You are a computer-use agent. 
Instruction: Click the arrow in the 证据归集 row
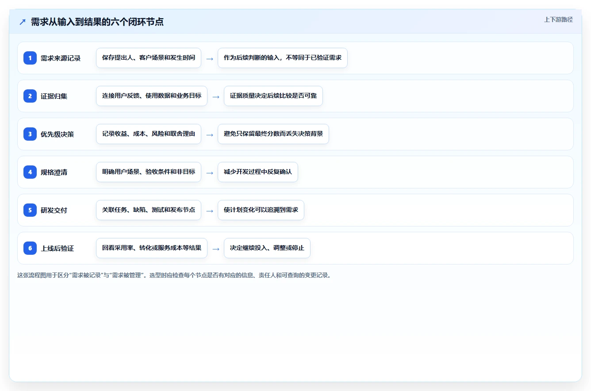(216, 96)
